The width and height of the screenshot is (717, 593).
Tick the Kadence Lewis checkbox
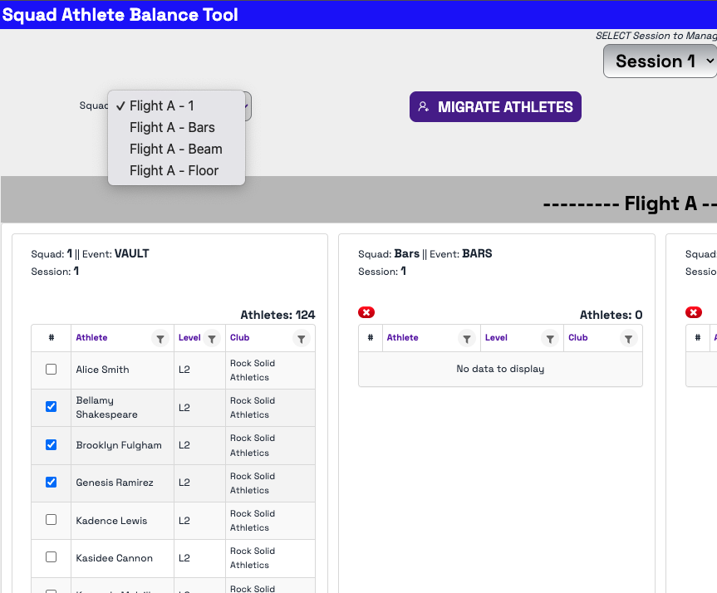pyautogui.click(x=52, y=519)
